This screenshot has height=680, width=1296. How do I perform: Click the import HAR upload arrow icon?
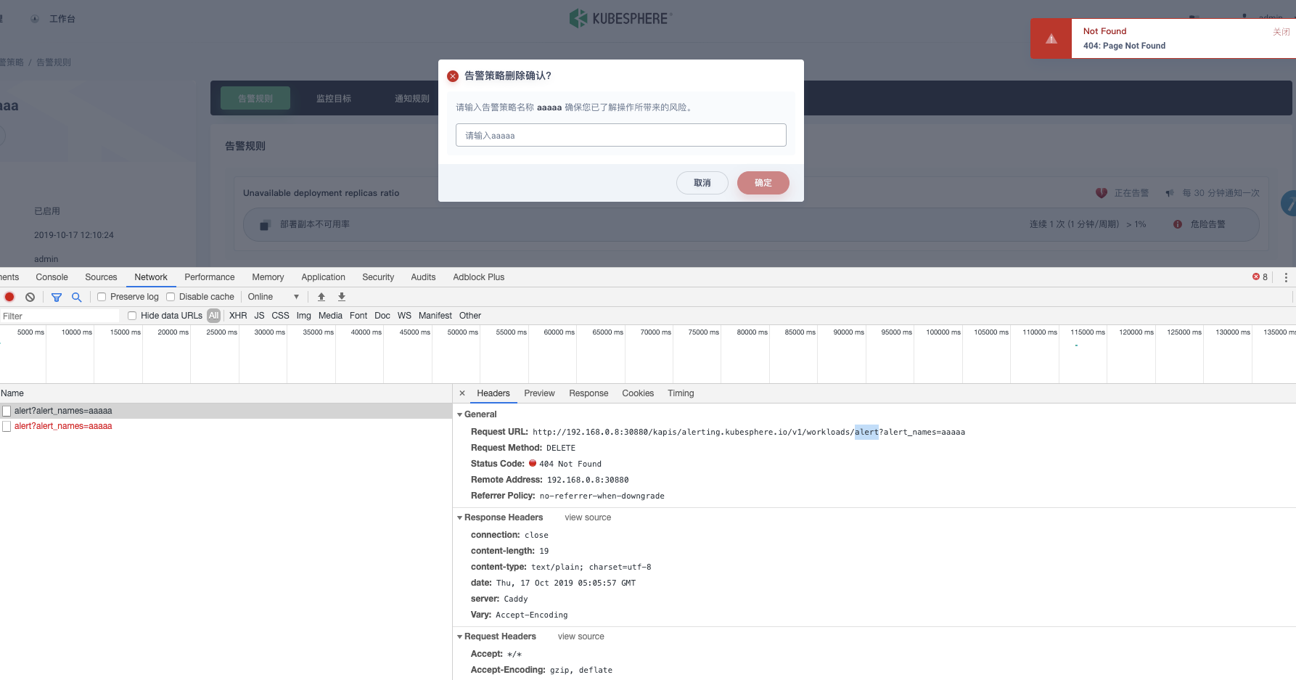[321, 297]
